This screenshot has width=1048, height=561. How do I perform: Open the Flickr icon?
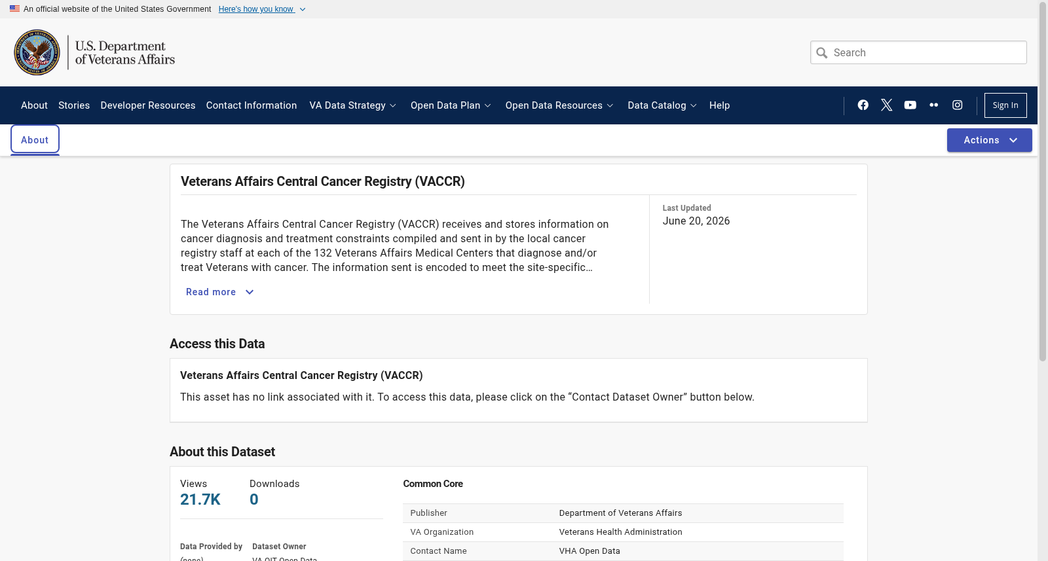click(934, 105)
